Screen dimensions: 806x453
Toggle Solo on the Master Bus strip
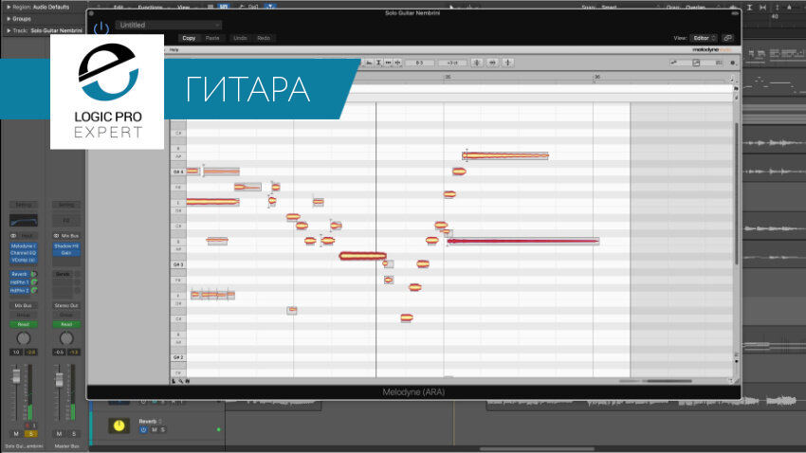coord(74,434)
